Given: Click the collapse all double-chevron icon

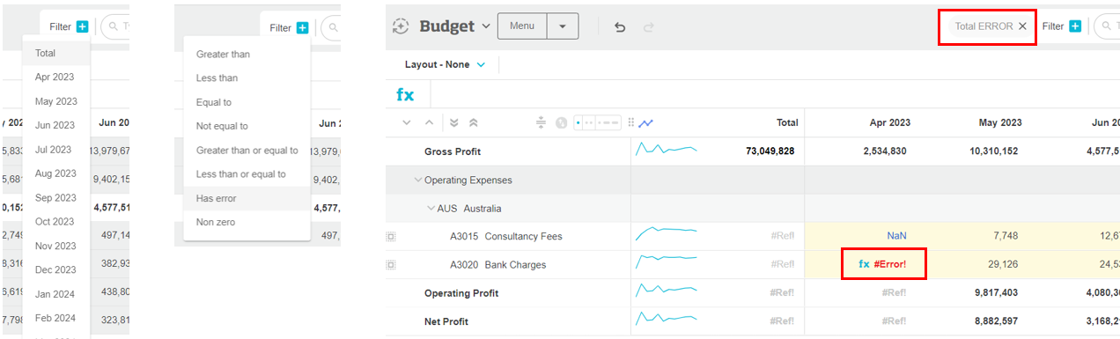Looking at the screenshot, I should [x=473, y=123].
